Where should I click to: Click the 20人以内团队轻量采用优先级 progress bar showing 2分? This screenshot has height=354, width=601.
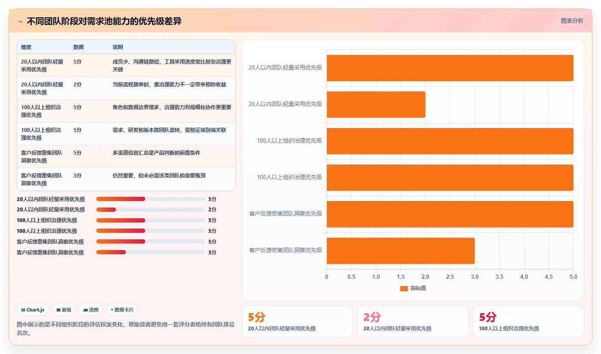[x=150, y=210]
